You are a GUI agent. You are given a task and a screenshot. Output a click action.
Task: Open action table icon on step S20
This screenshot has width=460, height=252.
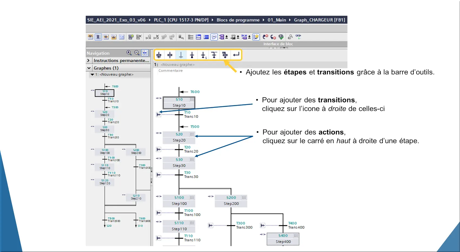click(x=192, y=134)
